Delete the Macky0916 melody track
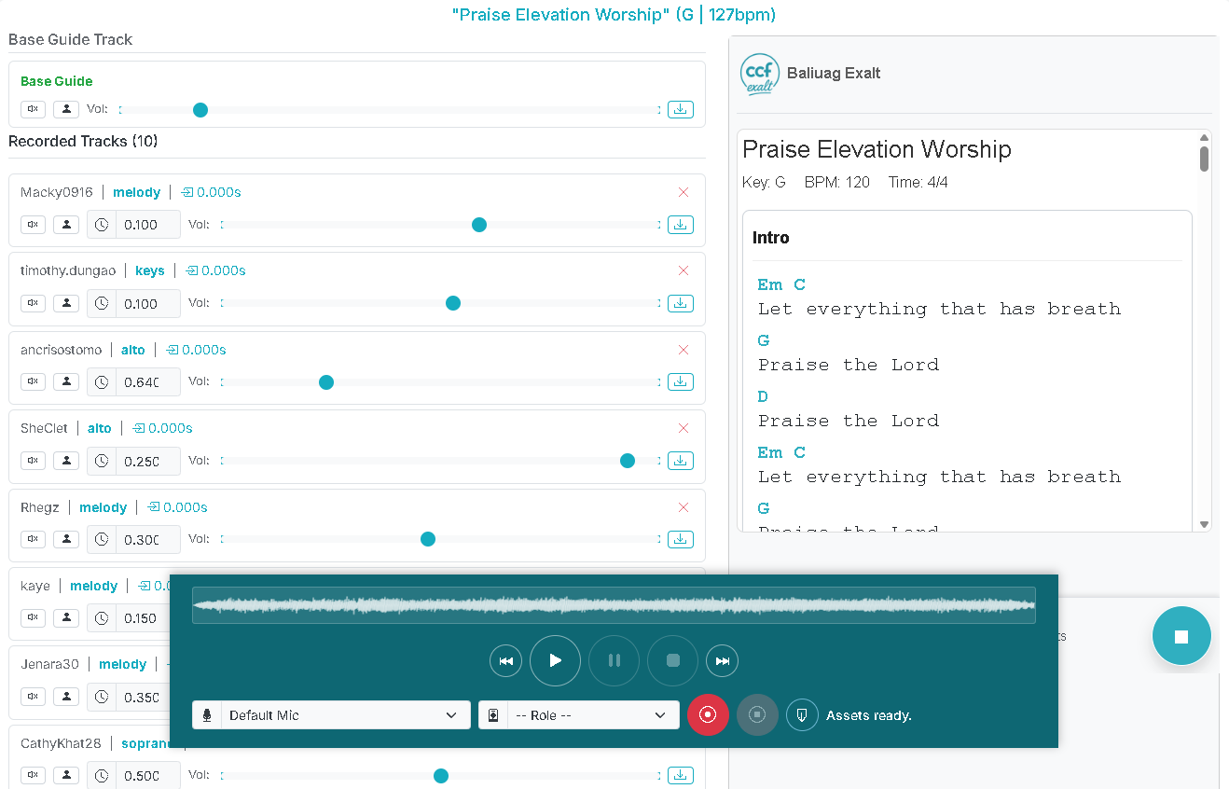The image size is (1229, 789). coord(684,192)
